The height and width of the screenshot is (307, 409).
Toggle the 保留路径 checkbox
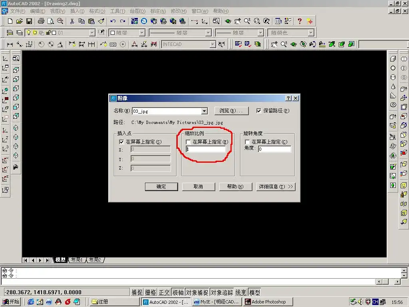(x=259, y=111)
